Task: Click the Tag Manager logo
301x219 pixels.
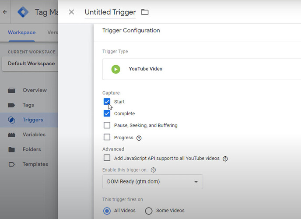Action: coord(23,12)
